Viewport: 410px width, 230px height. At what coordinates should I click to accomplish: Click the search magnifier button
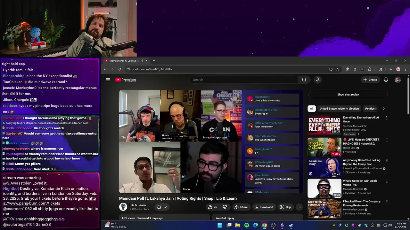(304, 80)
